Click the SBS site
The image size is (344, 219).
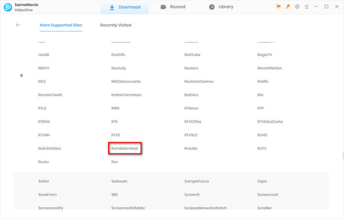coord(115,194)
